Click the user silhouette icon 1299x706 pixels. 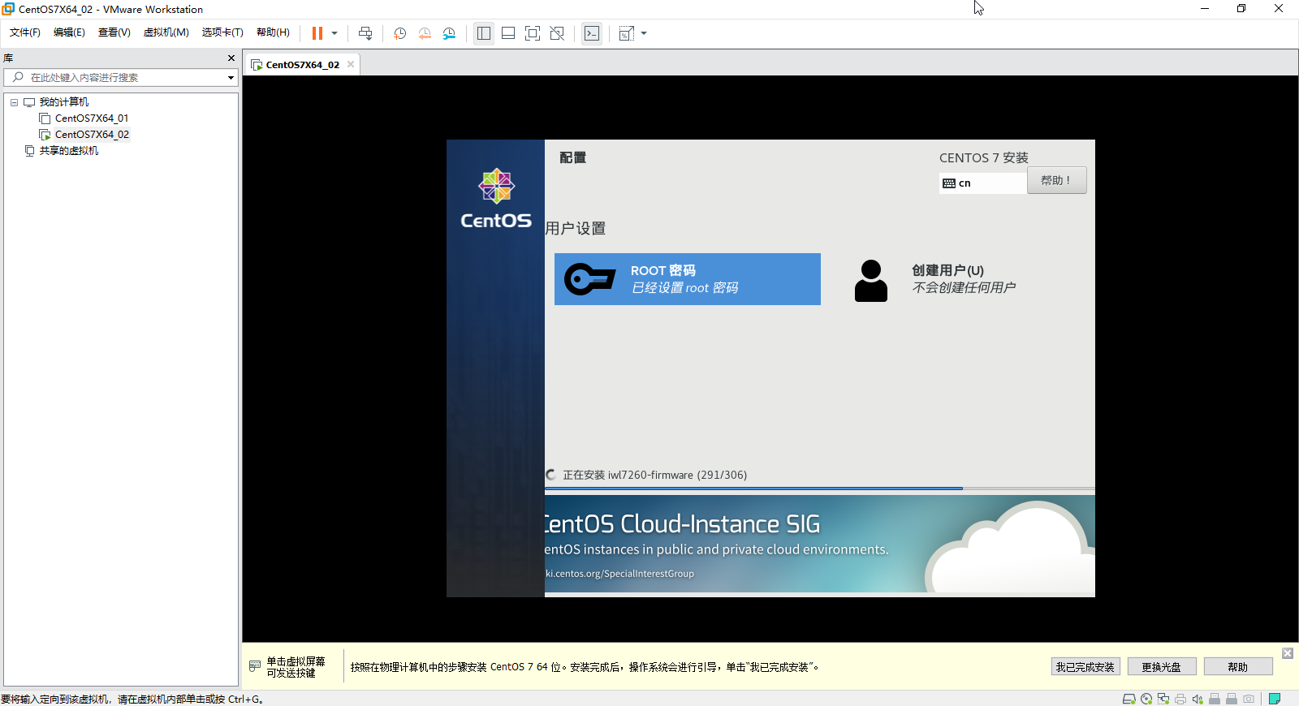(x=871, y=280)
